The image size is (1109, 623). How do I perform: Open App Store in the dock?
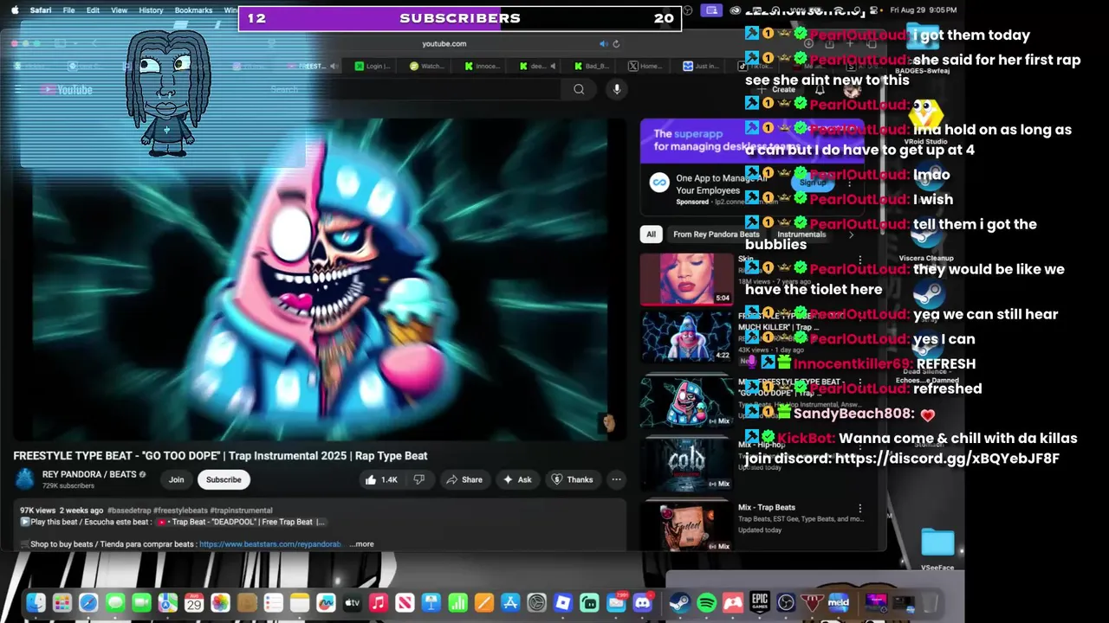click(510, 603)
